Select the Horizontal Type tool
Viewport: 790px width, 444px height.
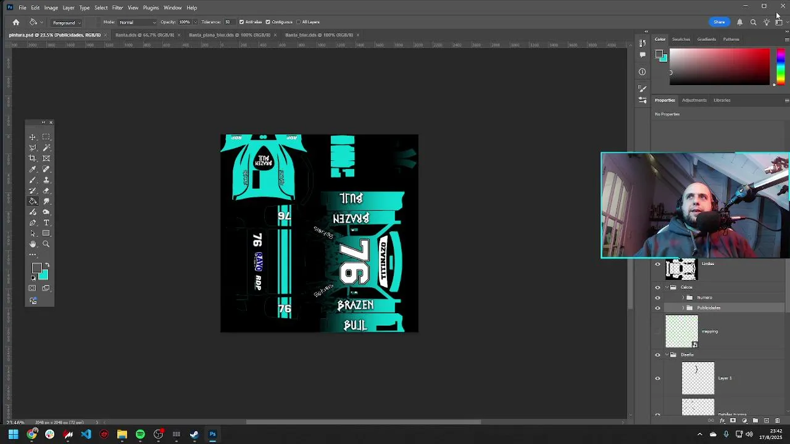click(46, 223)
